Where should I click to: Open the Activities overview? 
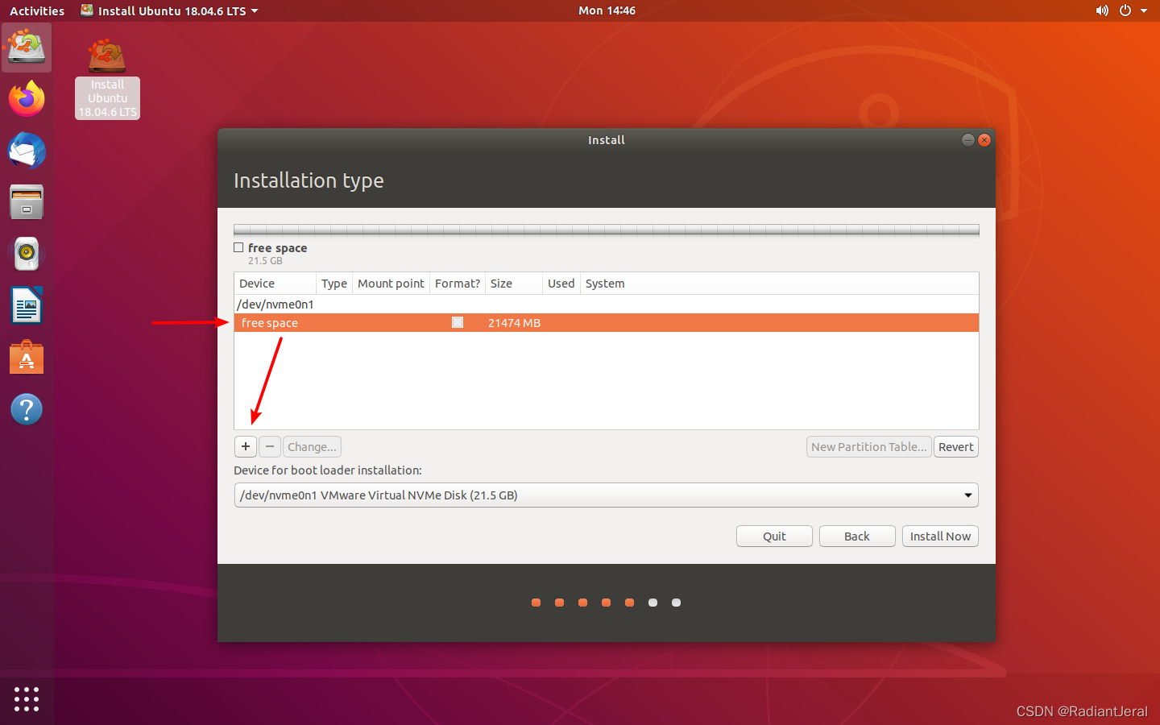point(37,10)
